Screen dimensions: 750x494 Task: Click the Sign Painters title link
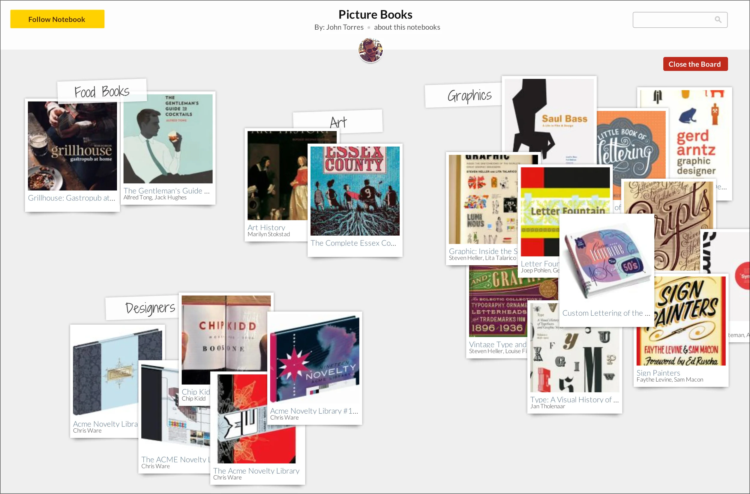(658, 373)
